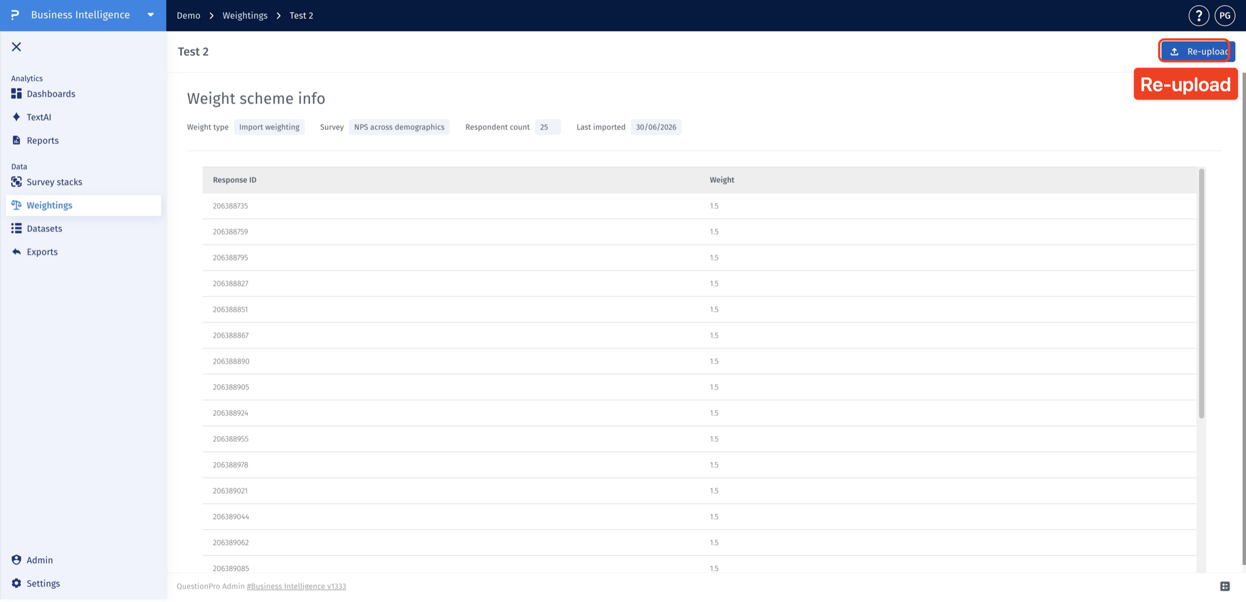Click the Test 2 page title
Screen dimensions: 1246x602
(x=193, y=51)
